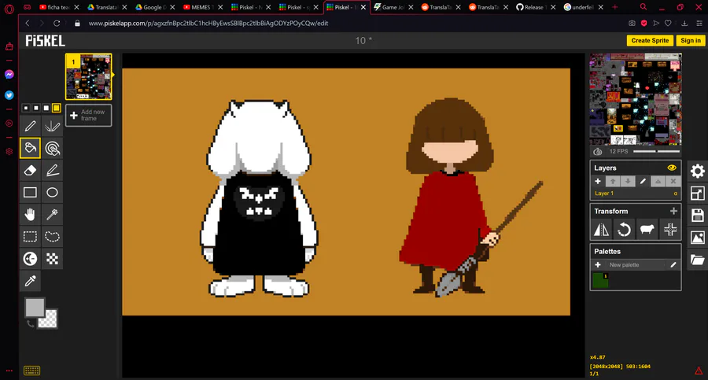Open the Resize panel icon
The height and width of the screenshot is (380, 708).
[697, 194]
